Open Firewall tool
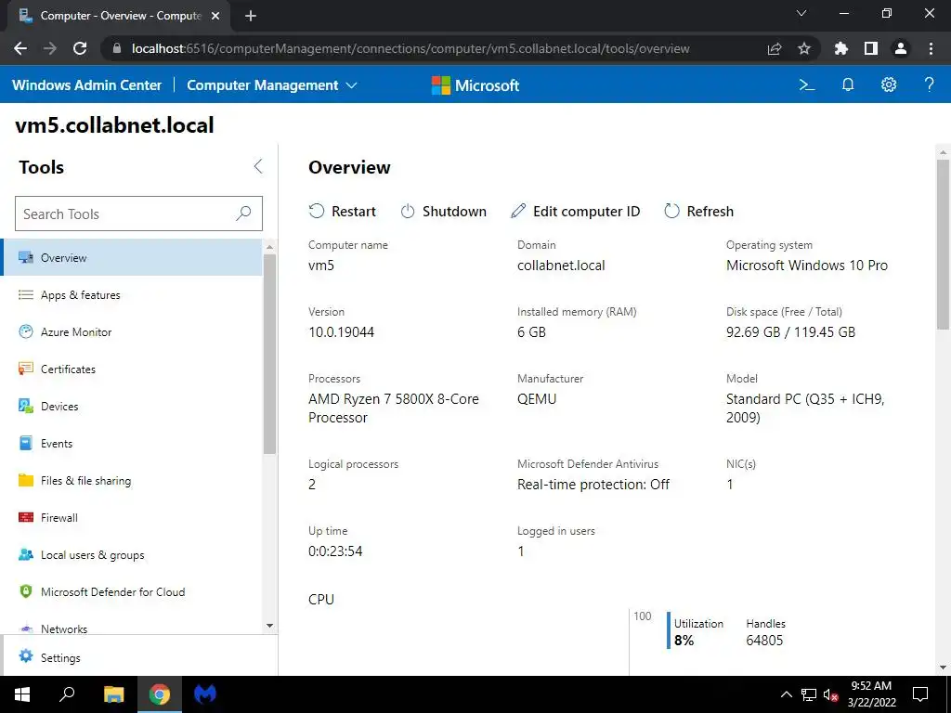This screenshot has height=713, width=951. click(x=132, y=517)
